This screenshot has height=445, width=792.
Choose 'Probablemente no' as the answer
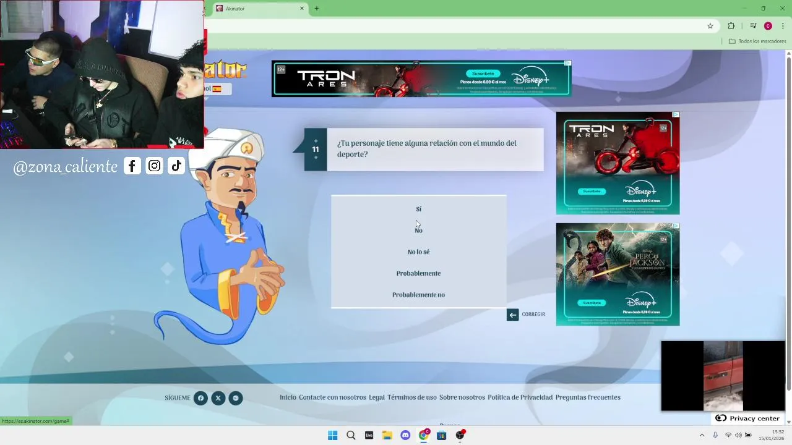418,295
